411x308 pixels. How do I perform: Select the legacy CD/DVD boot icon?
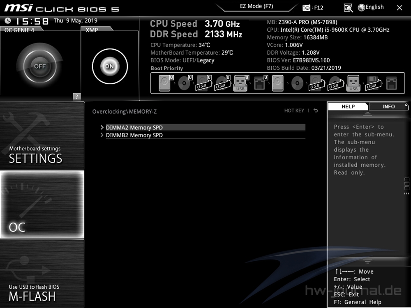point(297,83)
